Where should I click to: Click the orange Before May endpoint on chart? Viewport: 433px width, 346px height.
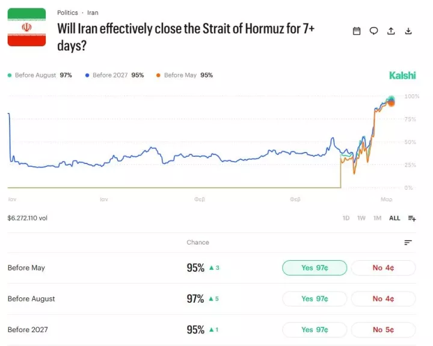(392, 103)
